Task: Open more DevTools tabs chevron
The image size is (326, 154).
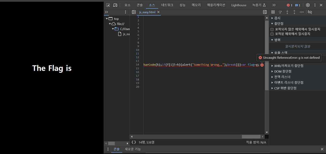Action: [x=274, y=5]
